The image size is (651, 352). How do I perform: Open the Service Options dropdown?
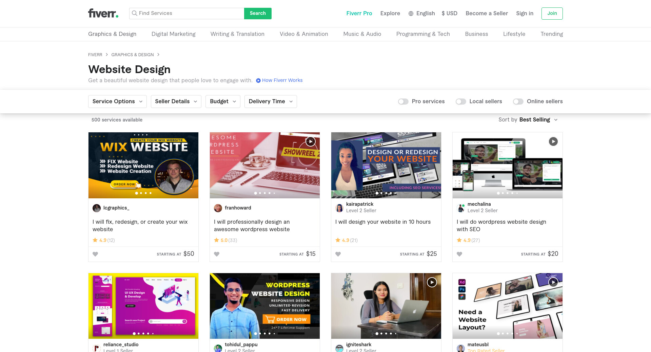pyautogui.click(x=117, y=102)
